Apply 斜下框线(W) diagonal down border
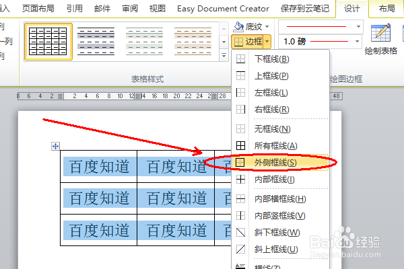 click(280, 233)
